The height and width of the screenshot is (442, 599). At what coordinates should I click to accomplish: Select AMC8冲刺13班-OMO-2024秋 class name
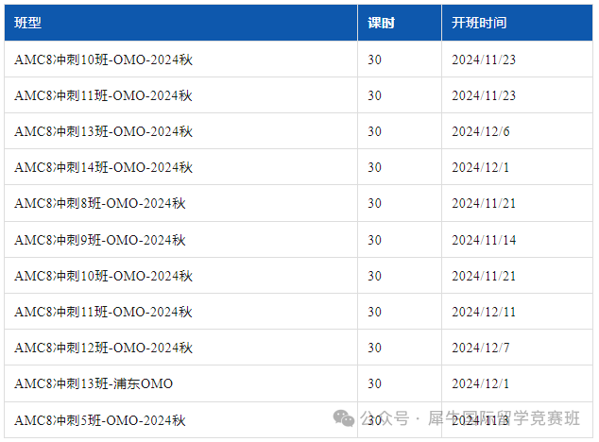[x=104, y=131]
